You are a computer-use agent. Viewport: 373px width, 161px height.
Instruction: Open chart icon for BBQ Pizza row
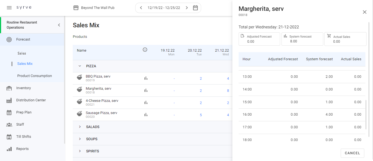tap(146, 78)
